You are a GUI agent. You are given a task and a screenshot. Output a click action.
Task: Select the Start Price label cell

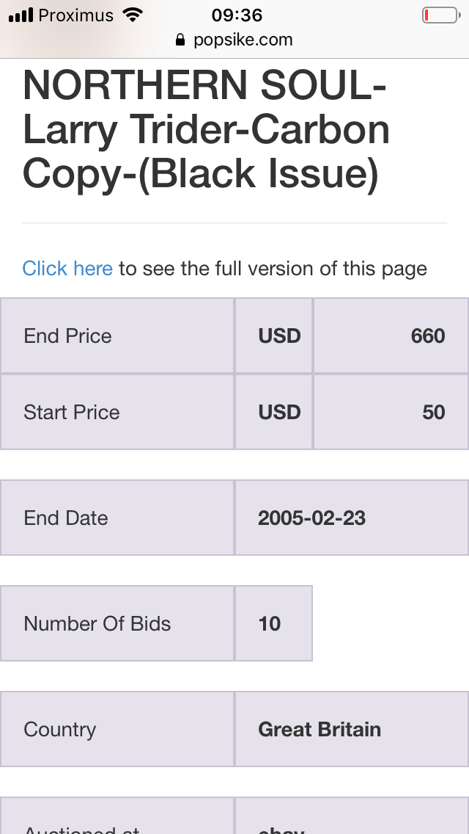click(117, 412)
